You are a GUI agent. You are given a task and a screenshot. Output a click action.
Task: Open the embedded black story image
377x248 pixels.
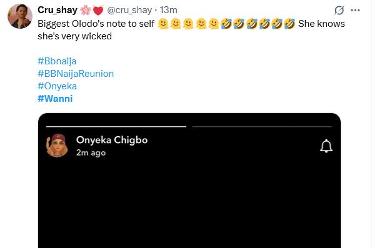click(x=189, y=181)
